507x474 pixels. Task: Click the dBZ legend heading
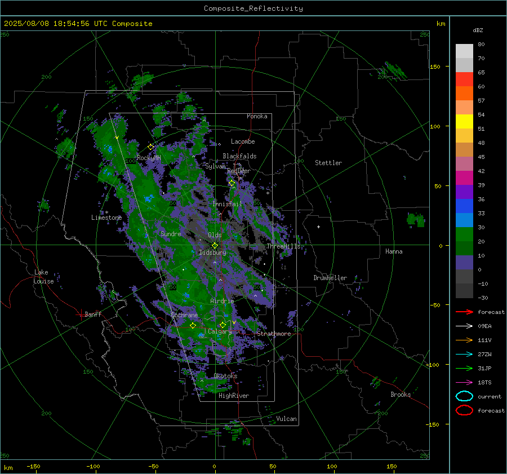tap(478, 30)
